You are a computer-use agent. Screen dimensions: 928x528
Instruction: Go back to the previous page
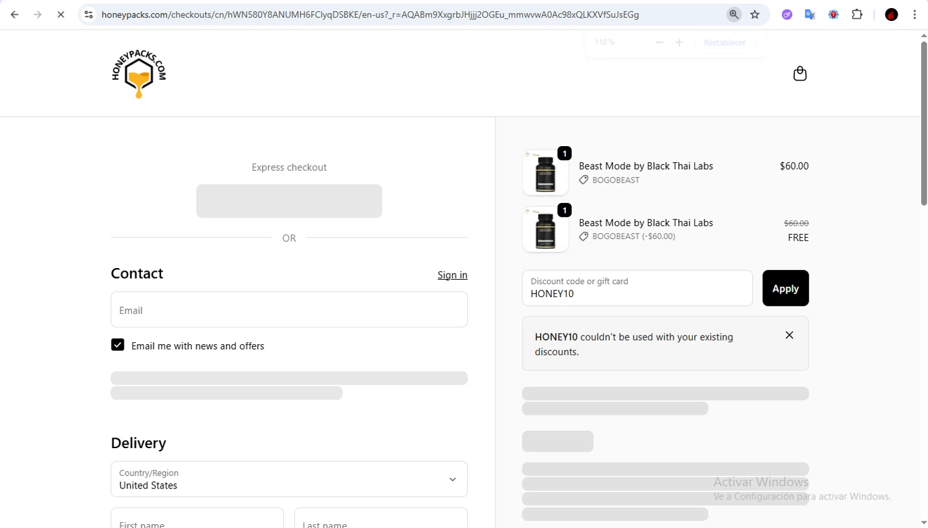15,14
